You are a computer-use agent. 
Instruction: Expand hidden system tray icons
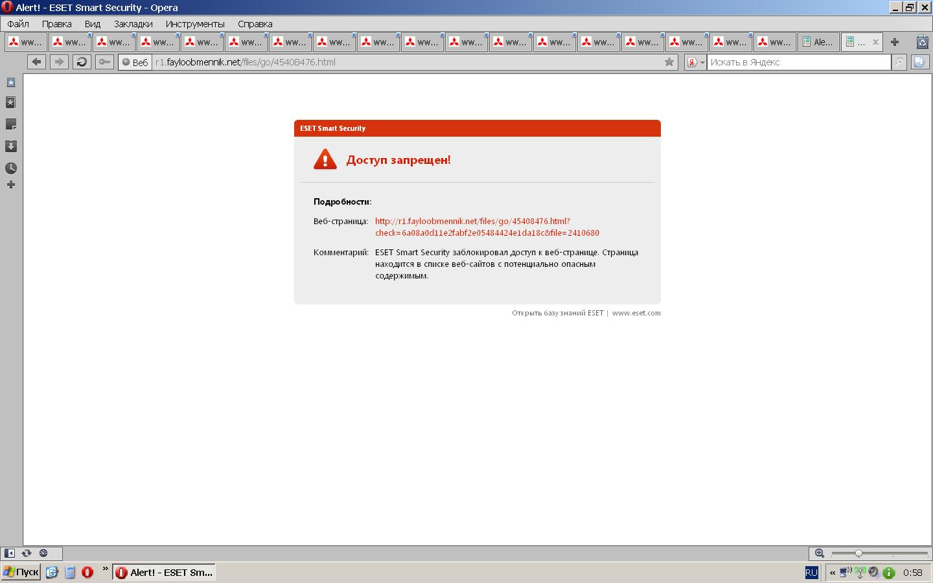833,573
